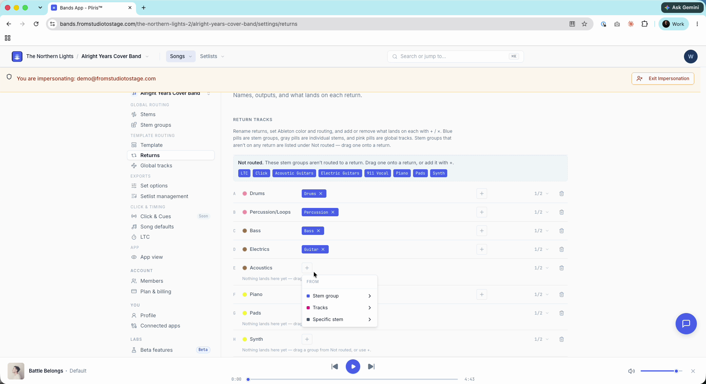Open the Setlists dropdown
The height and width of the screenshot is (384, 706).
pyautogui.click(x=212, y=57)
